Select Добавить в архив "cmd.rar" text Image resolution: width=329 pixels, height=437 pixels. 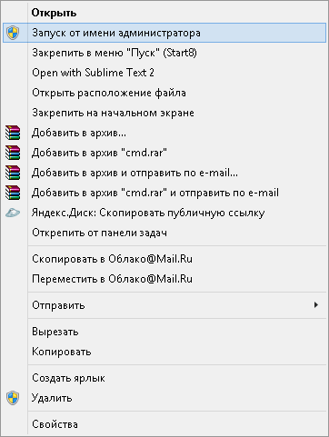99,153
